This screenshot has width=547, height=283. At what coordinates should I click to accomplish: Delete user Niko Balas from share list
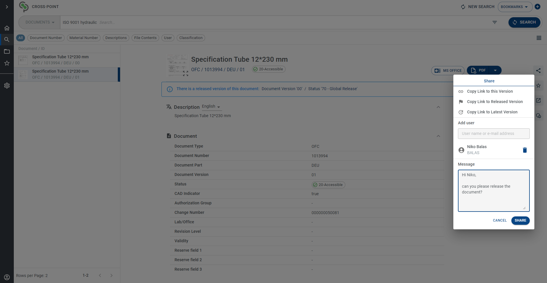(x=525, y=150)
